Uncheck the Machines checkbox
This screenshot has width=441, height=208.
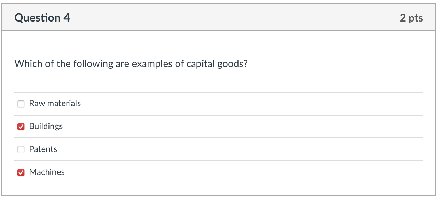coord(21,173)
